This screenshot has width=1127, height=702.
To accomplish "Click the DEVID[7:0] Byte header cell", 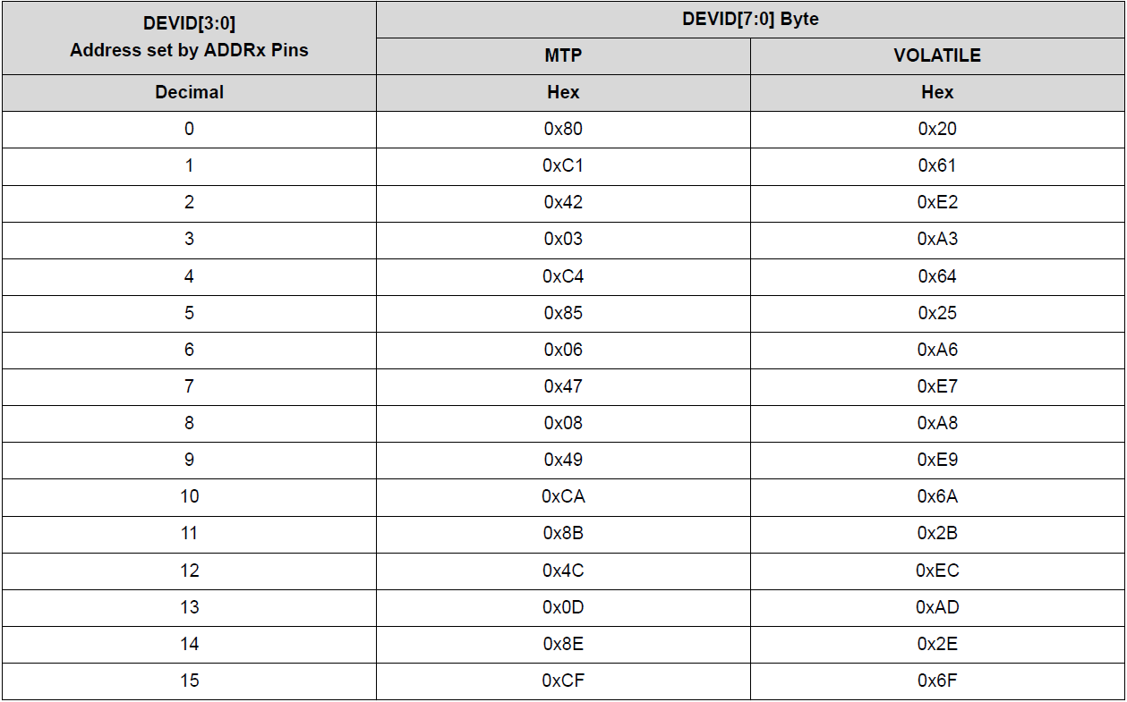I will pyautogui.click(x=750, y=19).
